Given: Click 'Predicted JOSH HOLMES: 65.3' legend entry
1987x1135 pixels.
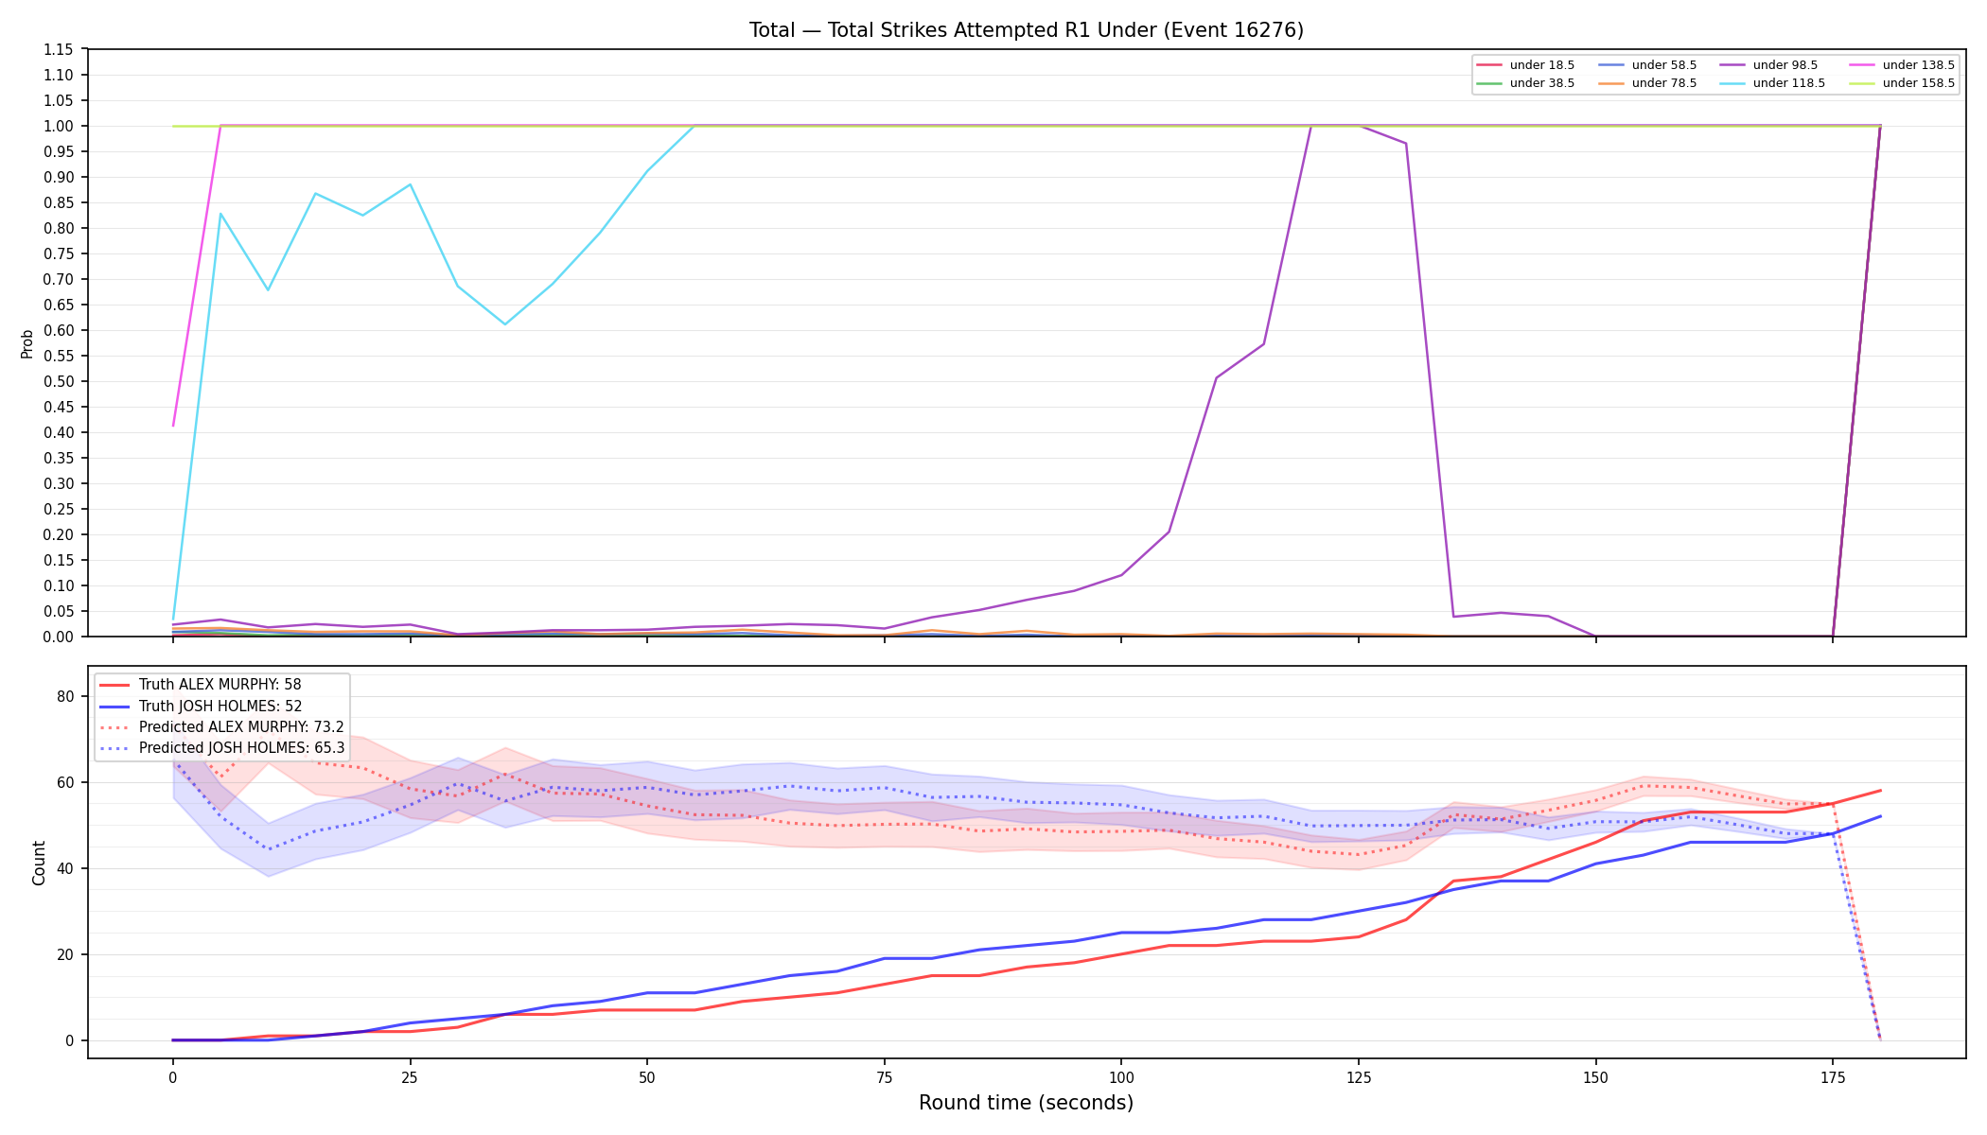Looking at the screenshot, I should (222, 748).
